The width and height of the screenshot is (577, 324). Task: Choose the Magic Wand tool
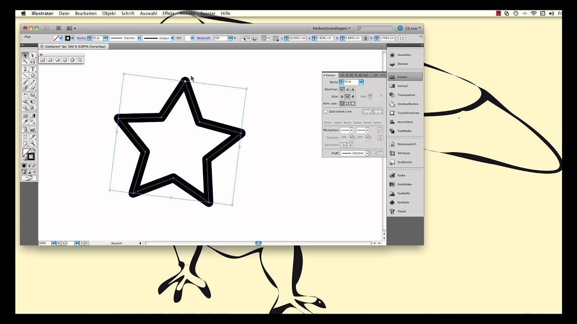25,62
